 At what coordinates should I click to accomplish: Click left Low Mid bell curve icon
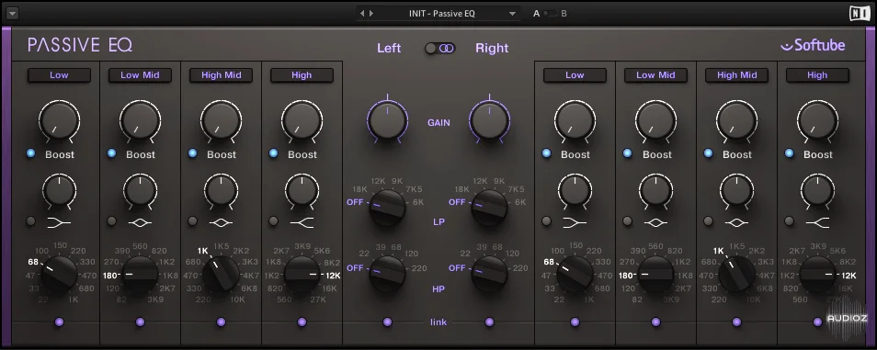point(140,222)
